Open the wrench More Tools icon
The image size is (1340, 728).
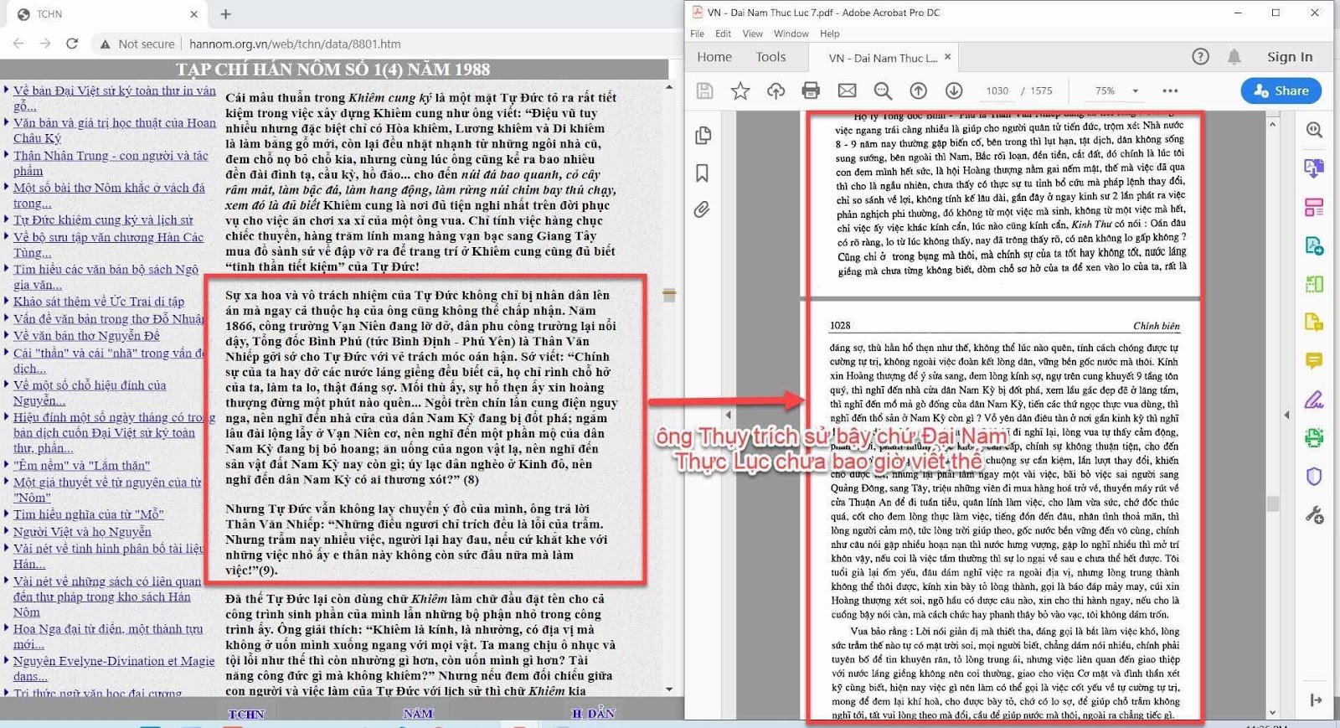(1314, 515)
